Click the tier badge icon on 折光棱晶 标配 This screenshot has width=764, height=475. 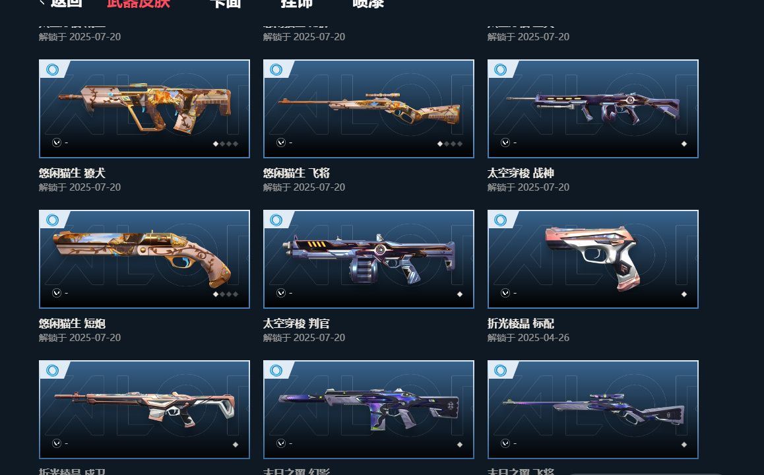click(x=500, y=220)
